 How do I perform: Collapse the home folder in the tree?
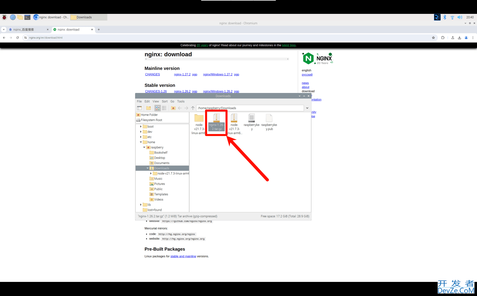point(141,142)
